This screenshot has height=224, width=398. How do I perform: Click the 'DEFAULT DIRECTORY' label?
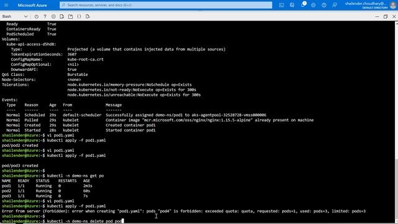(375, 7)
